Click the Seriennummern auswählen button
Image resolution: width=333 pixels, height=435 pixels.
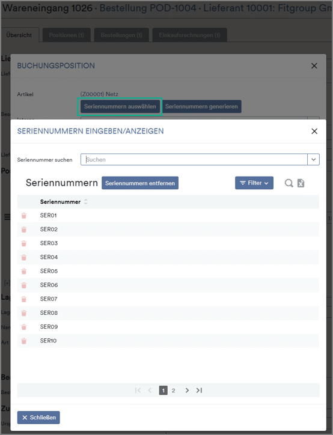pos(120,106)
